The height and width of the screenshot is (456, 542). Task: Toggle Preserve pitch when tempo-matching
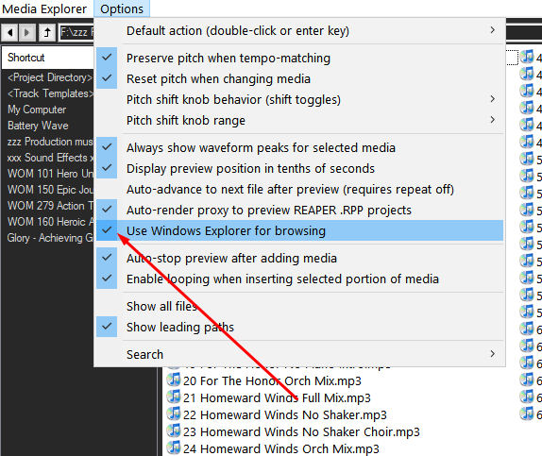click(x=299, y=59)
